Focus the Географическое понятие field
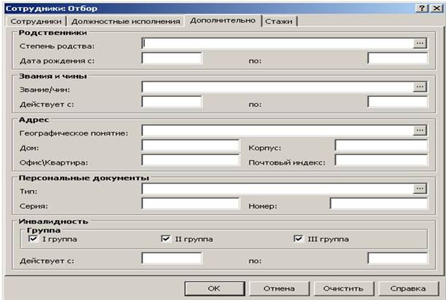 pyautogui.click(x=277, y=130)
